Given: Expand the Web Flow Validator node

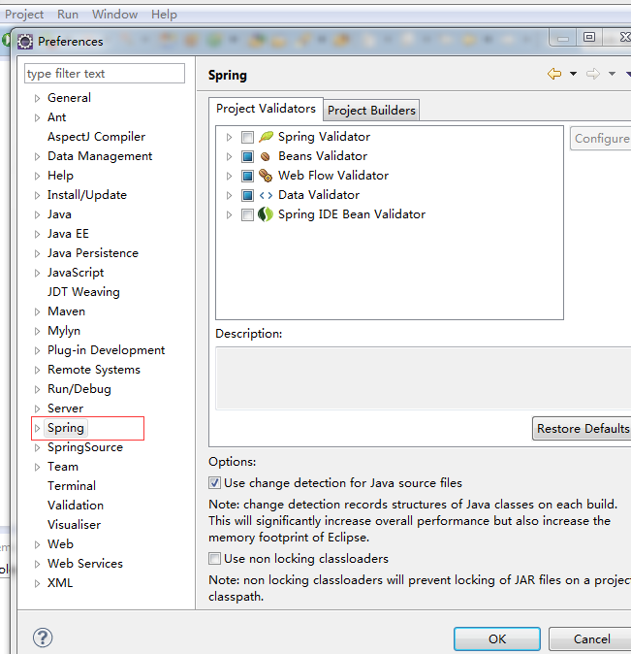Looking at the screenshot, I should pyautogui.click(x=229, y=176).
